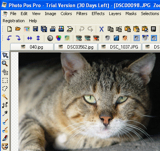Open the Filters menu
This screenshot has height=151, width=160.
pos(82,14)
